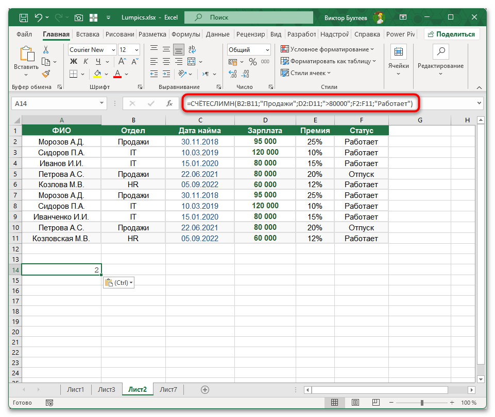The height and width of the screenshot is (417, 495).
Task: Open the Формулы ribbon tab
Action: click(185, 34)
